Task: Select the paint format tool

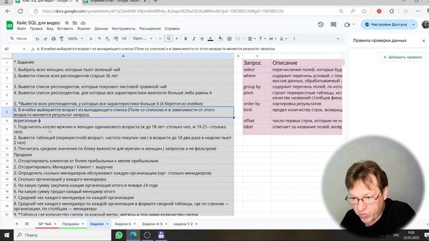Action: click(62, 39)
